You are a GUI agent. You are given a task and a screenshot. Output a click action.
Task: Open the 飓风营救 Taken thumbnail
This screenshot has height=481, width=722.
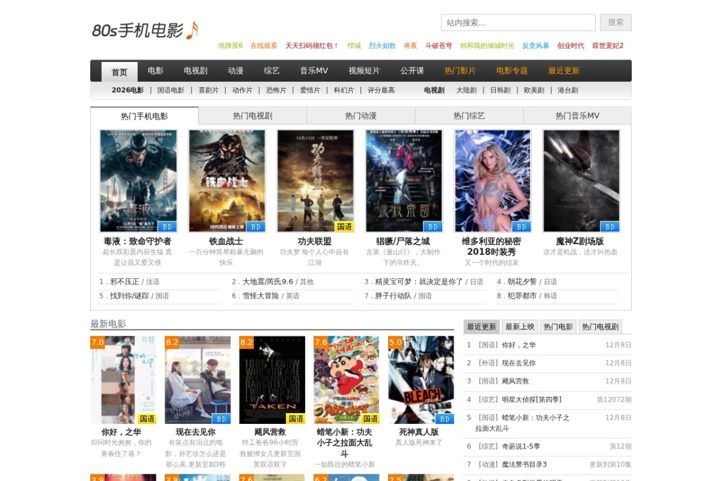pyautogui.click(x=273, y=380)
